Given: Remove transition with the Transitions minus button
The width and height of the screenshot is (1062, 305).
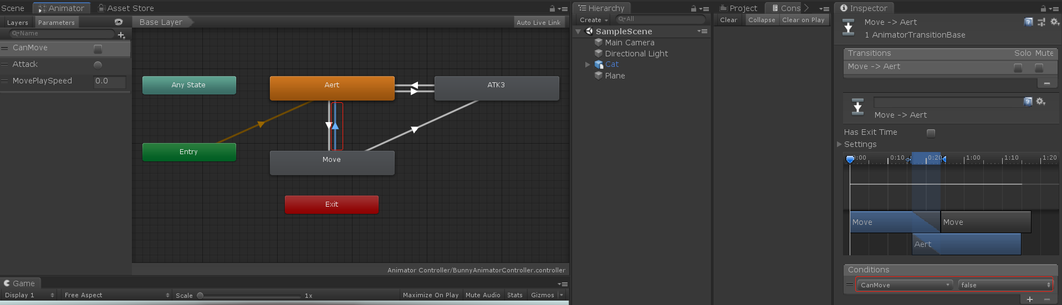Looking at the screenshot, I should coord(1046,83).
